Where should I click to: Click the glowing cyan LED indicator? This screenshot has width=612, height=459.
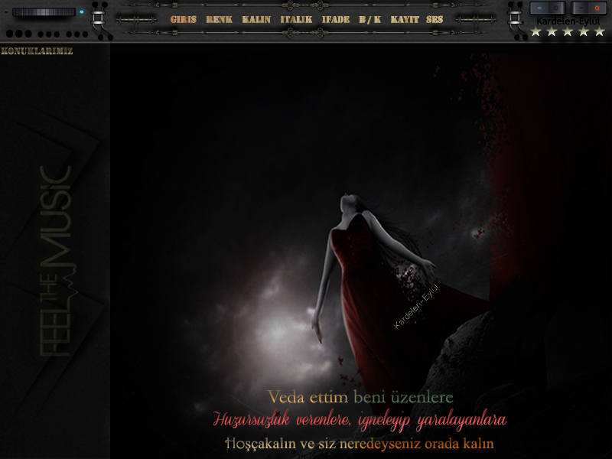coord(82,12)
